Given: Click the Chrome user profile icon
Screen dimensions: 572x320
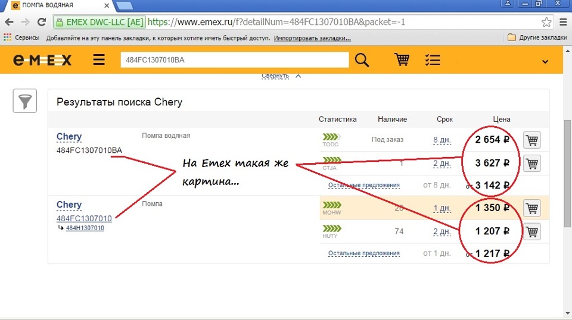Looking at the screenshot, I should 508,4.
